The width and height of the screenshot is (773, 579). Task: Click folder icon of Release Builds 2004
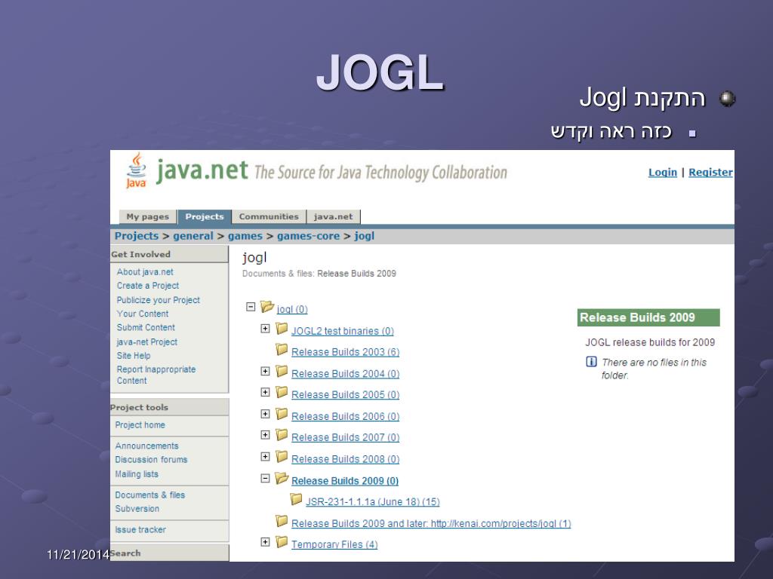point(282,371)
